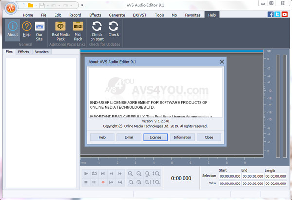Click the About info icon in ribbon
The height and width of the screenshot is (200, 292).
pyautogui.click(x=13, y=30)
